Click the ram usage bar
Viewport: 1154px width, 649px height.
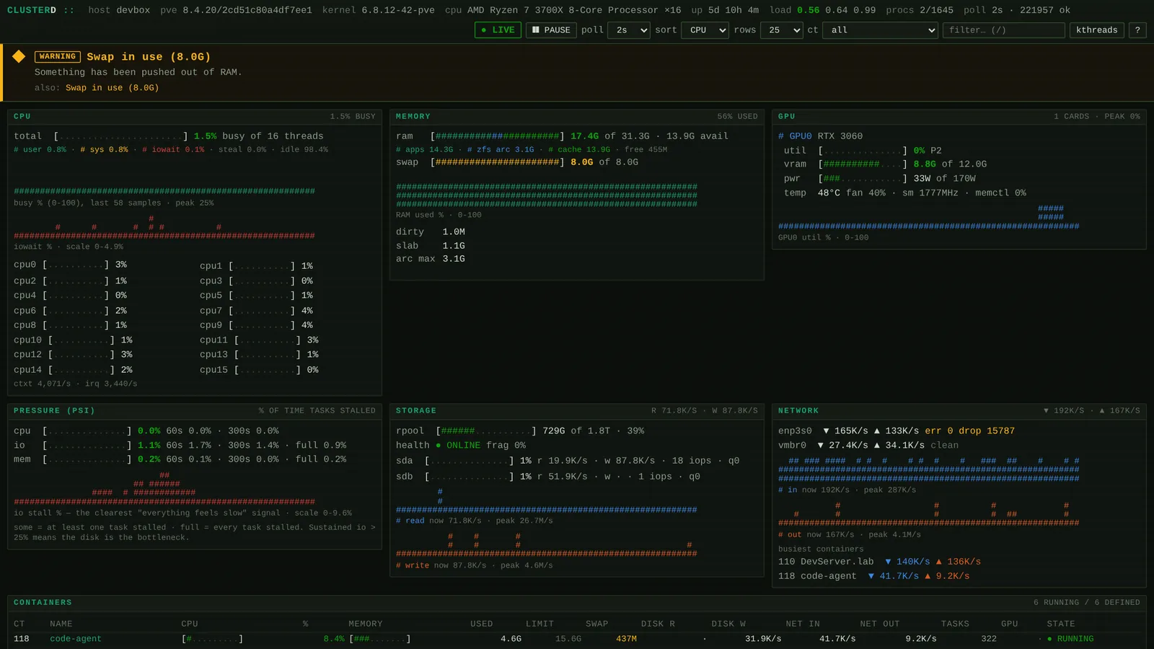(x=497, y=136)
